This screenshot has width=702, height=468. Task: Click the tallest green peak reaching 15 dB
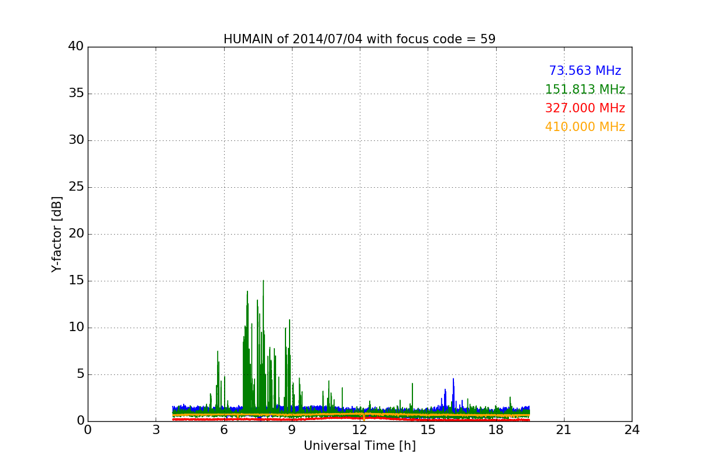pyautogui.click(x=263, y=282)
